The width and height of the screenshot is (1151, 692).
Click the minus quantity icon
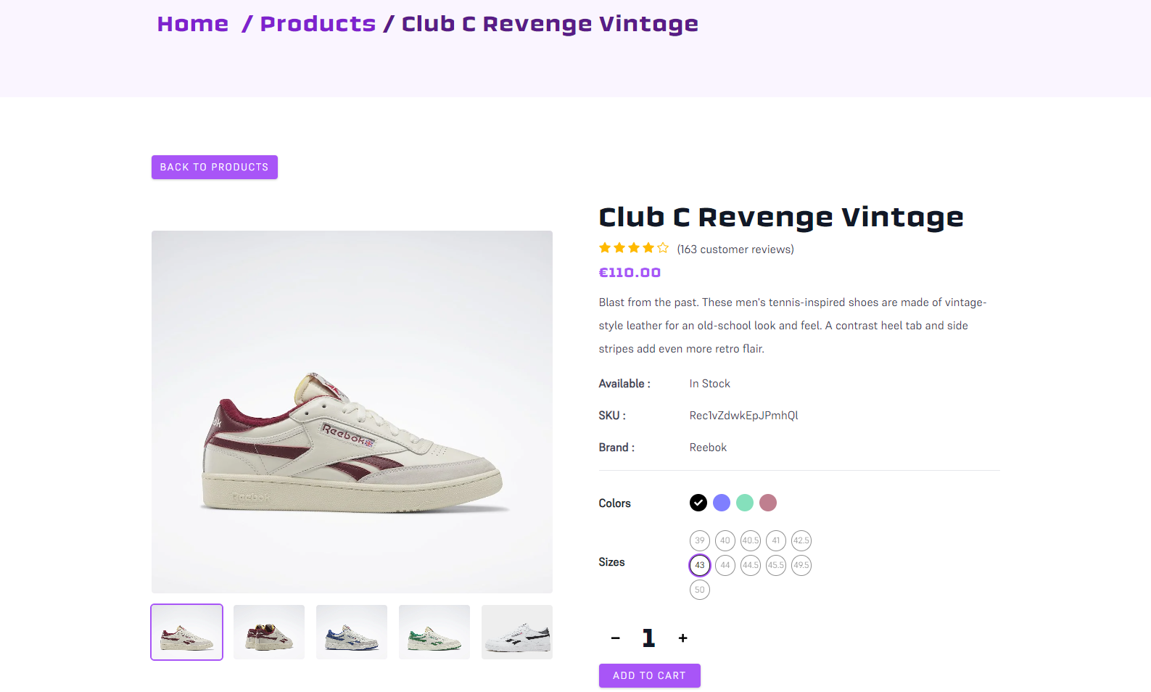pos(615,638)
